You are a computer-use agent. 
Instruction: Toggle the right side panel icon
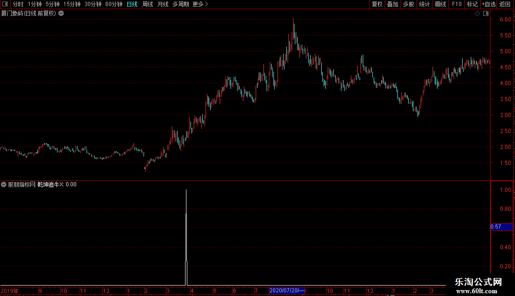486,14
